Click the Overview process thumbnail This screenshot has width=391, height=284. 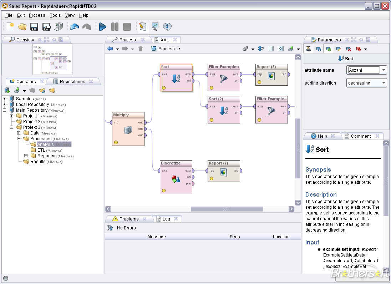pos(52,59)
